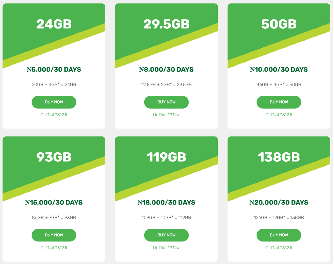Click Buy Now for the 138GB plan
Viewport: 334px width, 264px height.
point(279,235)
